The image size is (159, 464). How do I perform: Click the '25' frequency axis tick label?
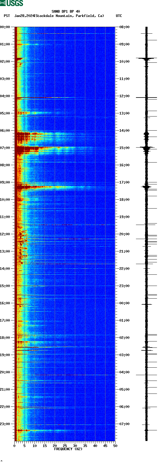(65, 446)
